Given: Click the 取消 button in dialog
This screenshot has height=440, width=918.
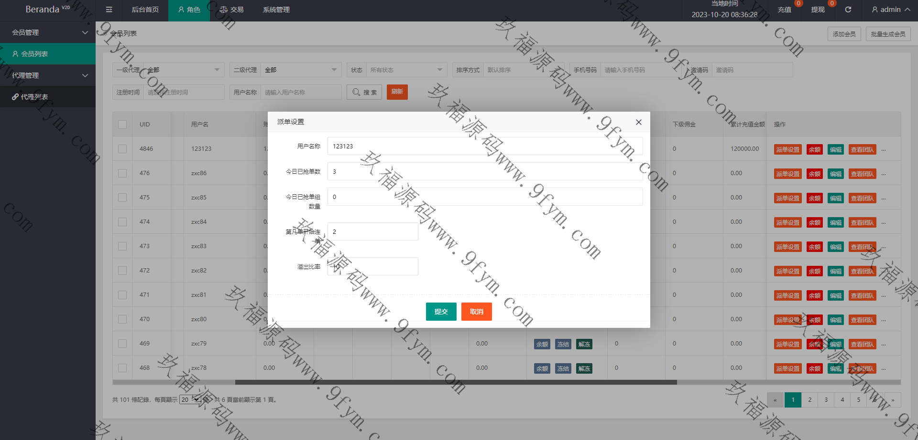Looking at the screenshot, I should 476,312.
